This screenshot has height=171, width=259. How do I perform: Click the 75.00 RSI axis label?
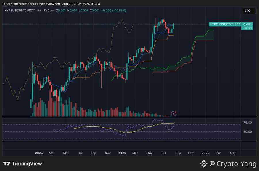[247, 123]
